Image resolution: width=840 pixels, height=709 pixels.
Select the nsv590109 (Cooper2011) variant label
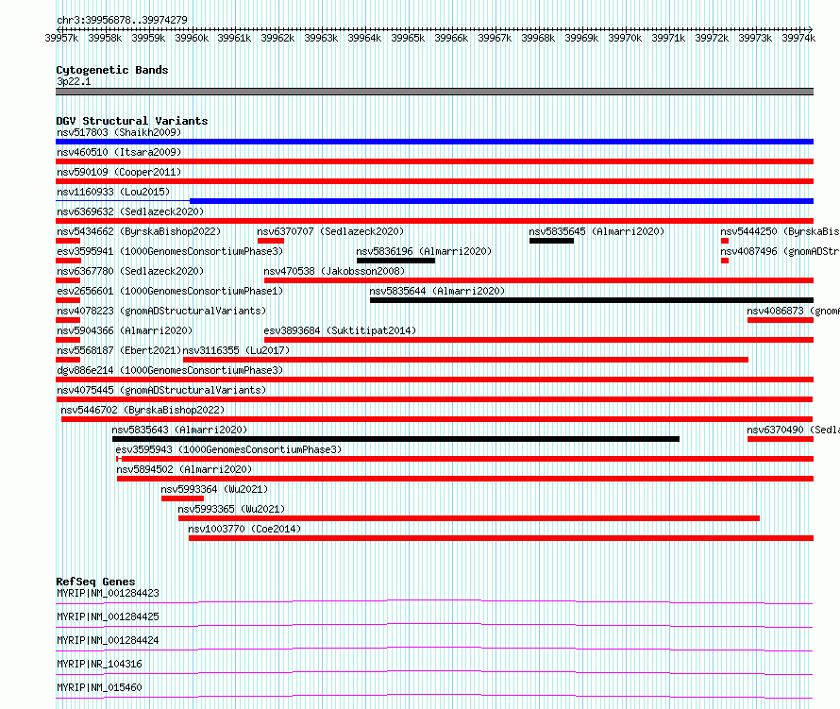119,172
